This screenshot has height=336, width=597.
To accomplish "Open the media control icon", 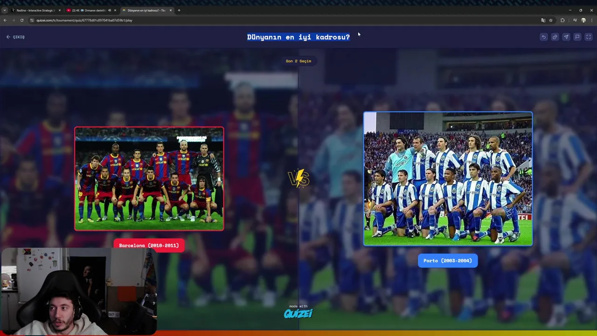I will coord(575,20).
